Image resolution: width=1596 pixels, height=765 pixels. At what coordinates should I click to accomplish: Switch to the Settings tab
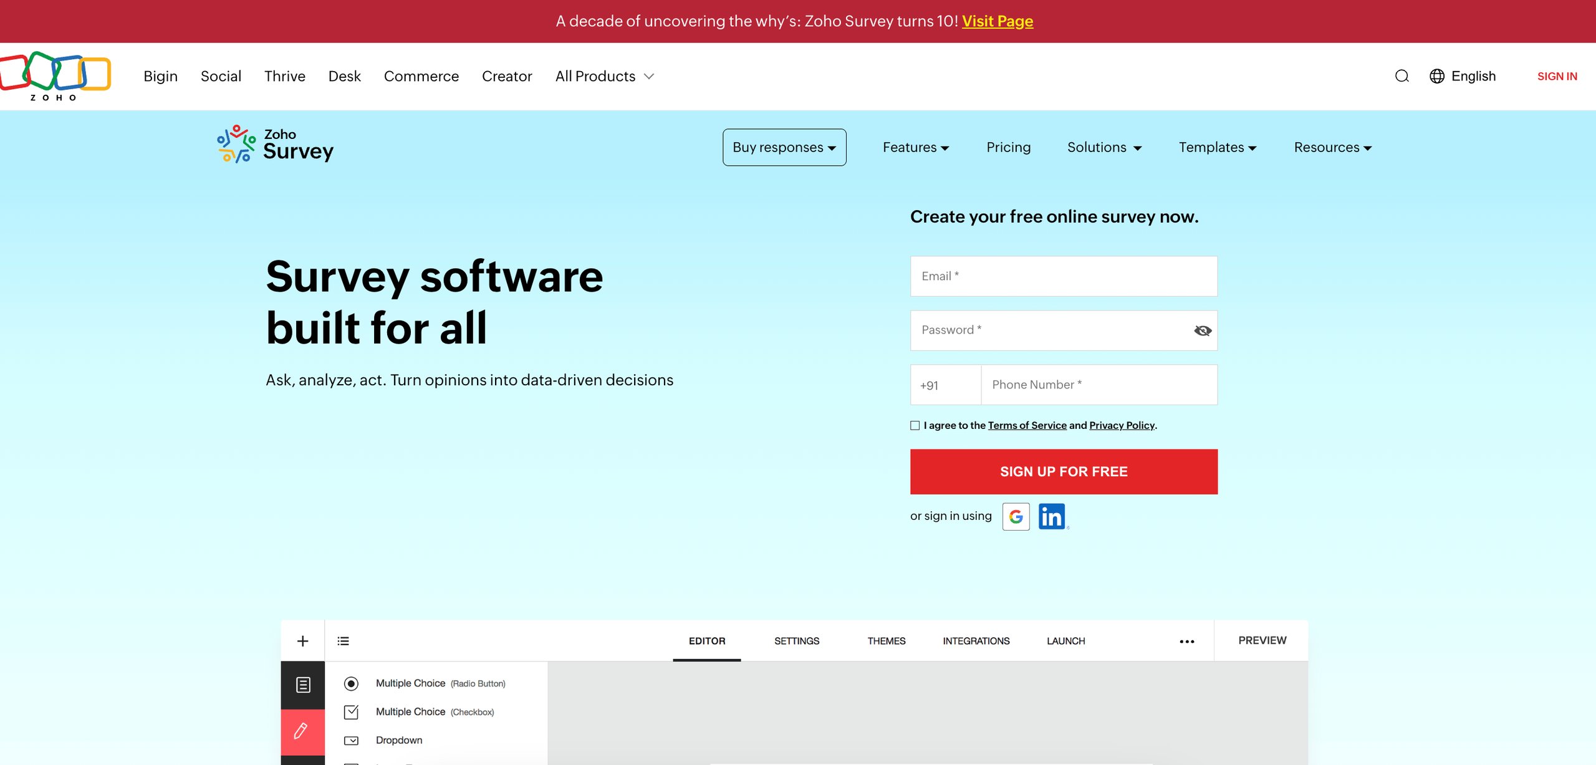[796, 641]
